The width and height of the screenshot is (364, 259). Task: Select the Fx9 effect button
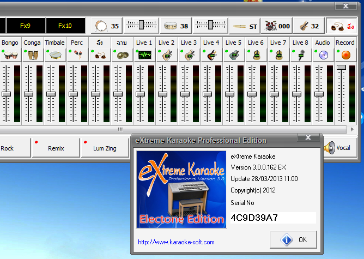[x=25, y=26]
